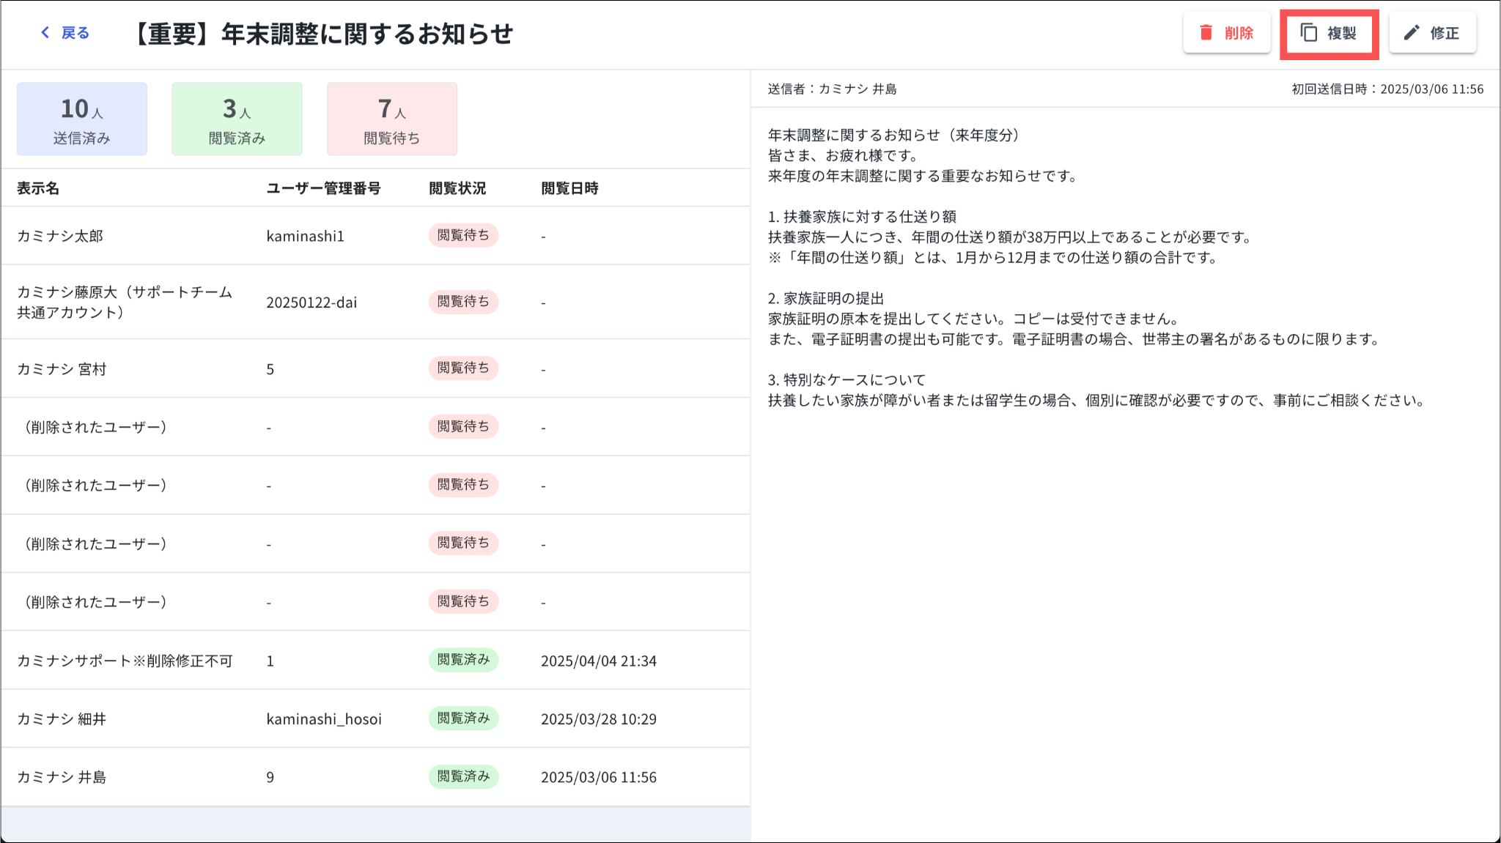Click the pencil icon on the 修正 button

point(1412,33)
